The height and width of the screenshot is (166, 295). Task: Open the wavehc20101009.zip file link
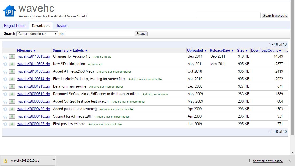coord(33,71)
